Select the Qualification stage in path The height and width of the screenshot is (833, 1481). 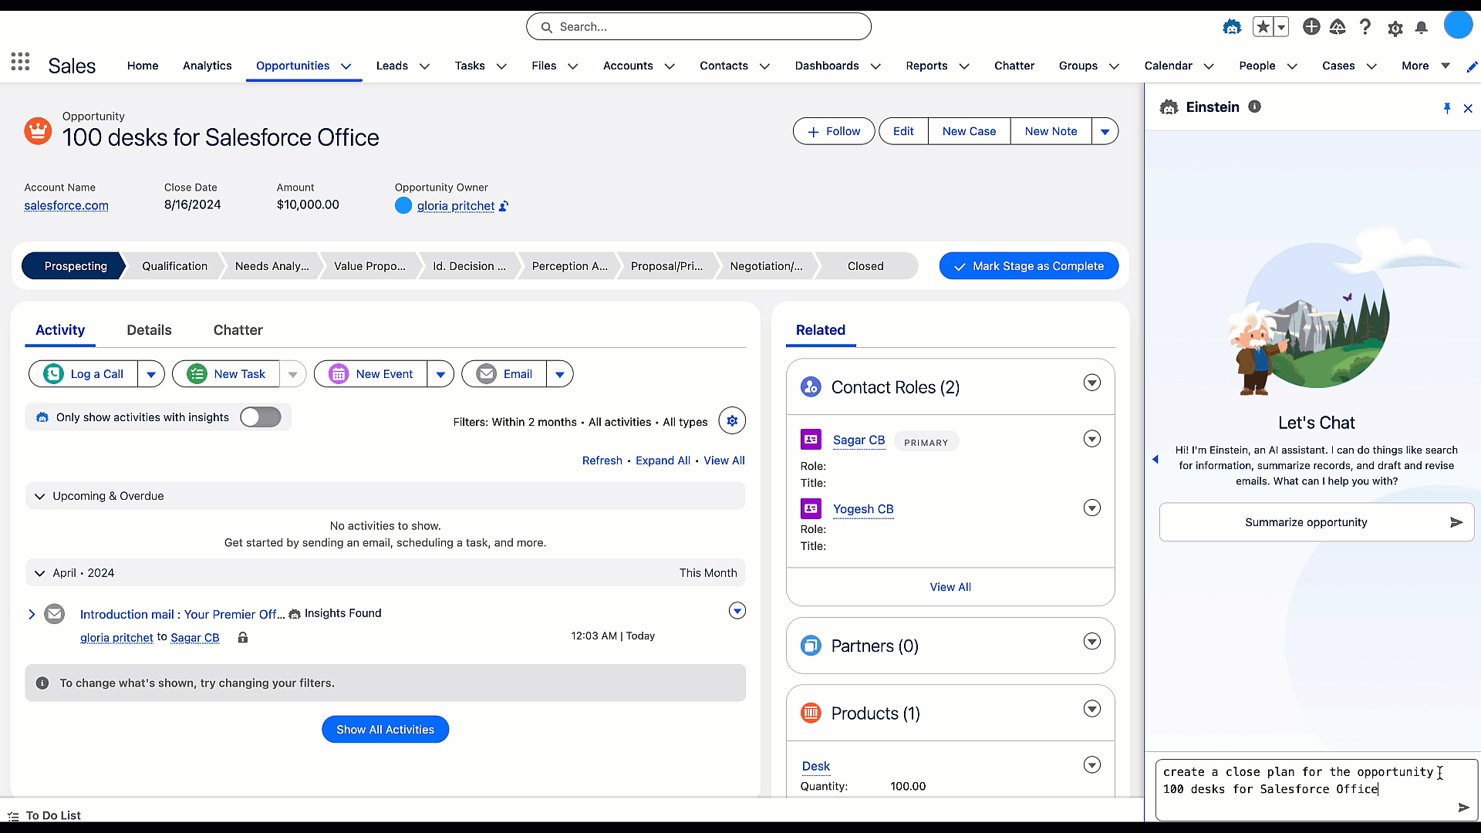(174, 266)
